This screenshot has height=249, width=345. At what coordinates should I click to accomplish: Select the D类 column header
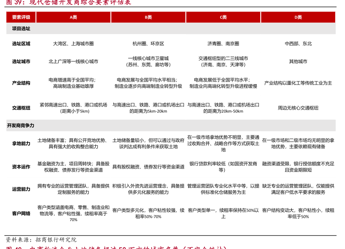point(298,17)
